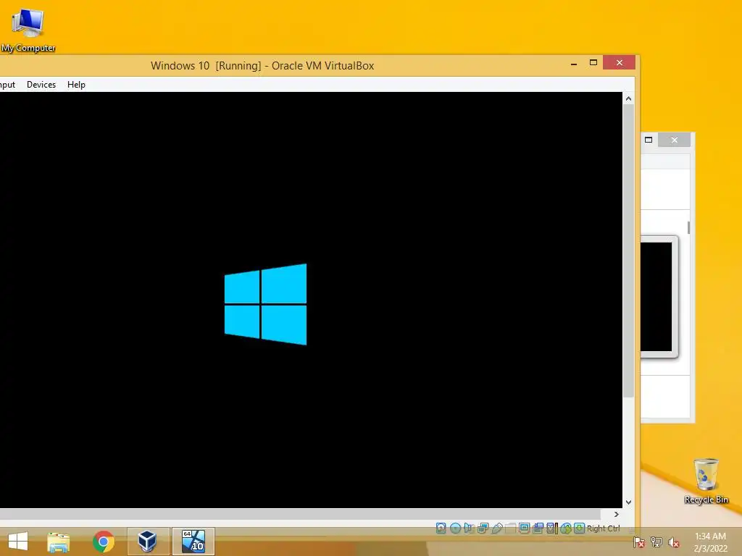Launch Google Chrome from the taskbar
Image resolution: width=742 pixels, height=556 pixels.
(103, 542)
